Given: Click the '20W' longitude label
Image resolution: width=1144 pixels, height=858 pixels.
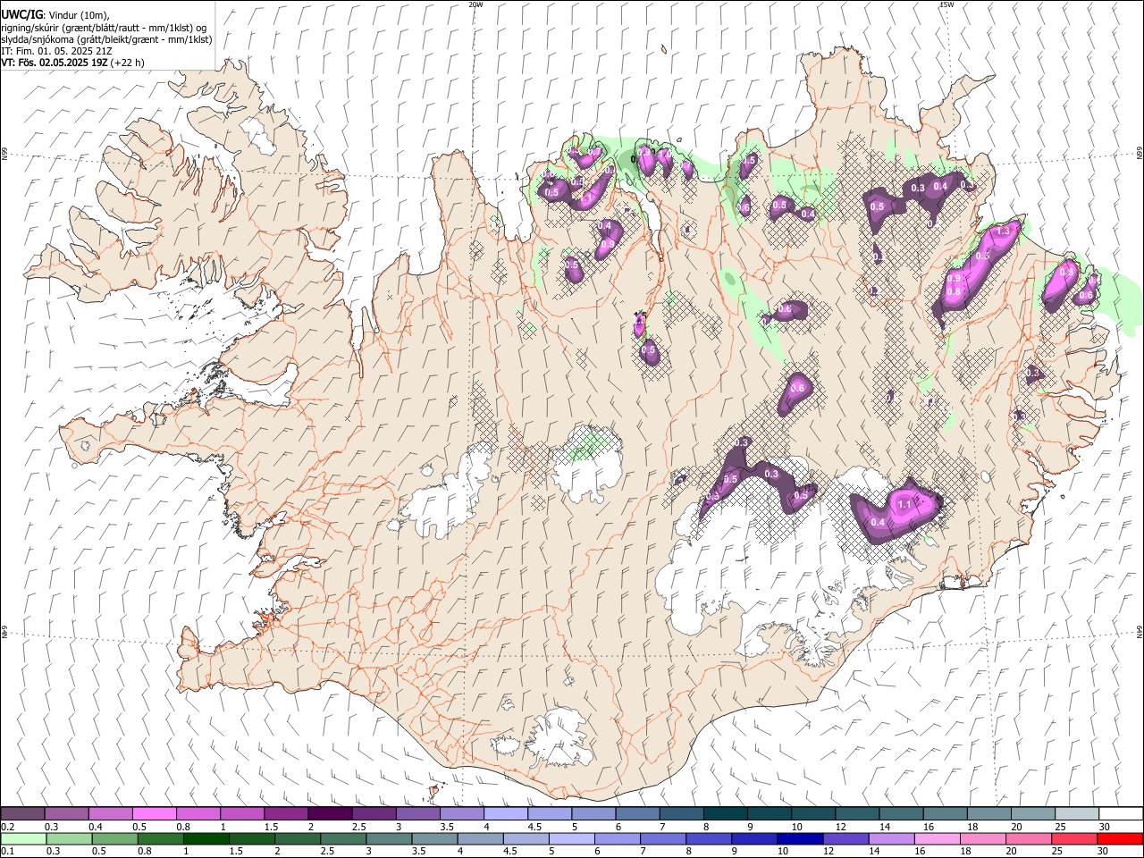Looking at the screenshot, I should coord(475,4).
